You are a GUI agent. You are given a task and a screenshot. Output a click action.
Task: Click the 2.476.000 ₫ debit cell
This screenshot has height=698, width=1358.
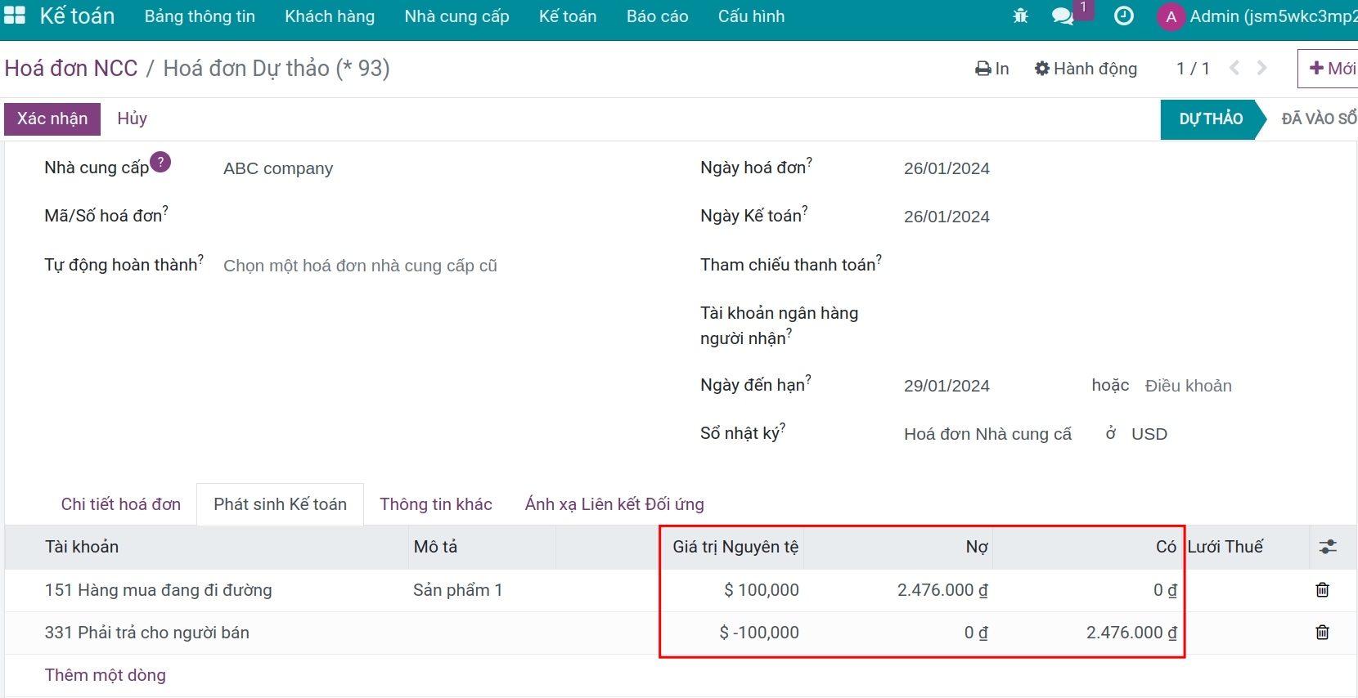tap(942, 590)
